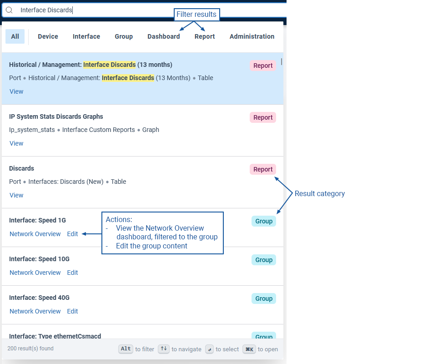Image resolution: width=423 pixels, height=364 pixels.
Task: Open the Group filter tab
Action: coord(124,36)
